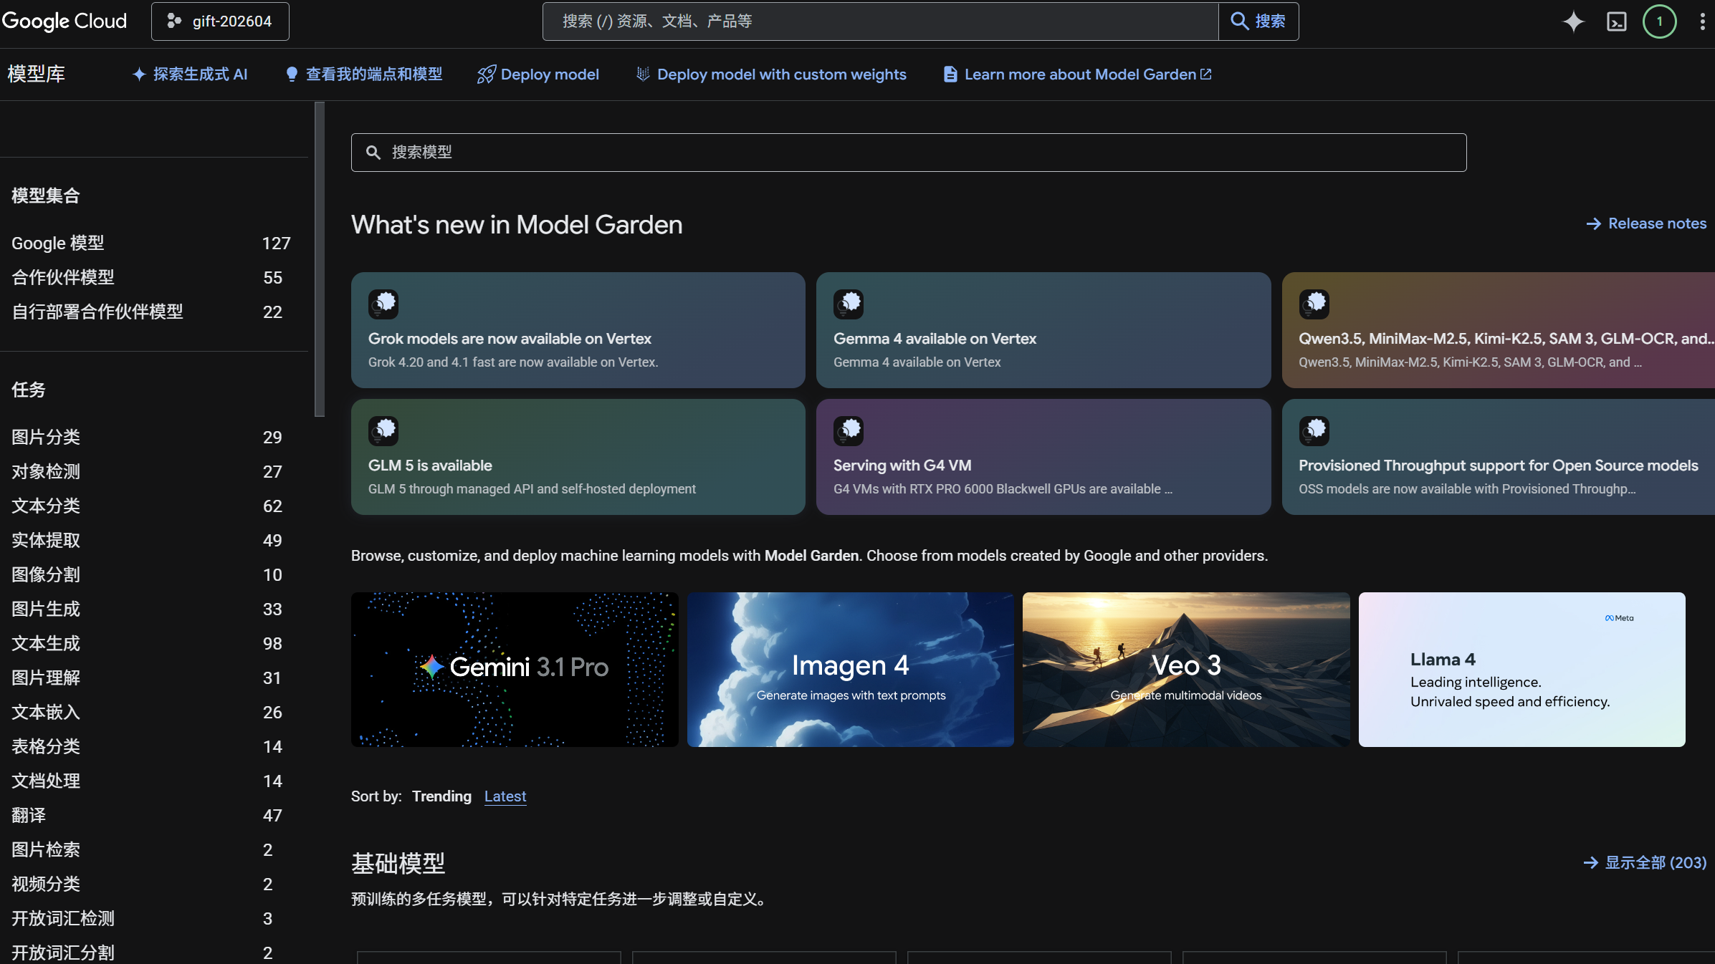This screenshot has width=1715, height=964.
Task: Click the Gemma 4 card icon
Action: click(x=849, y=304)
